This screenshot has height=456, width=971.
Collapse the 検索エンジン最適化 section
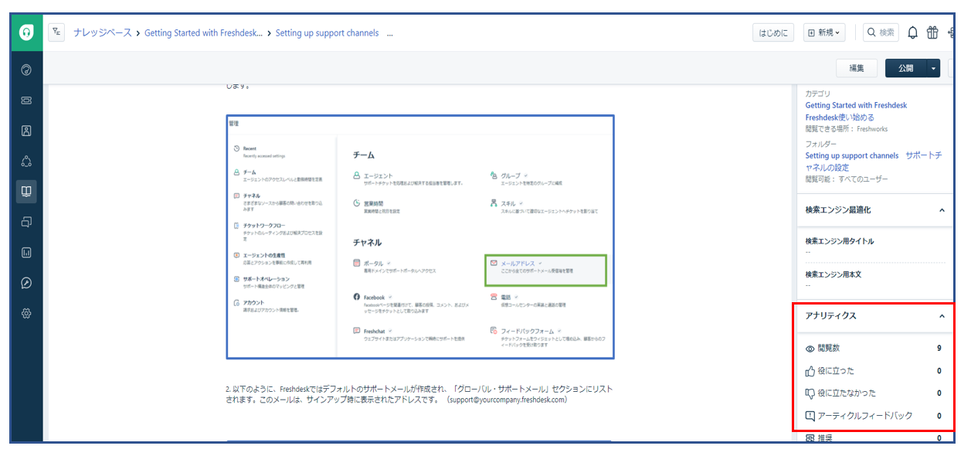[942, 209]
